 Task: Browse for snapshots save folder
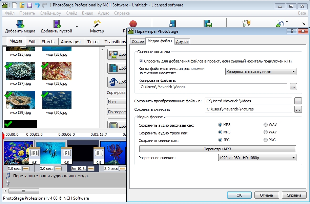298,109
